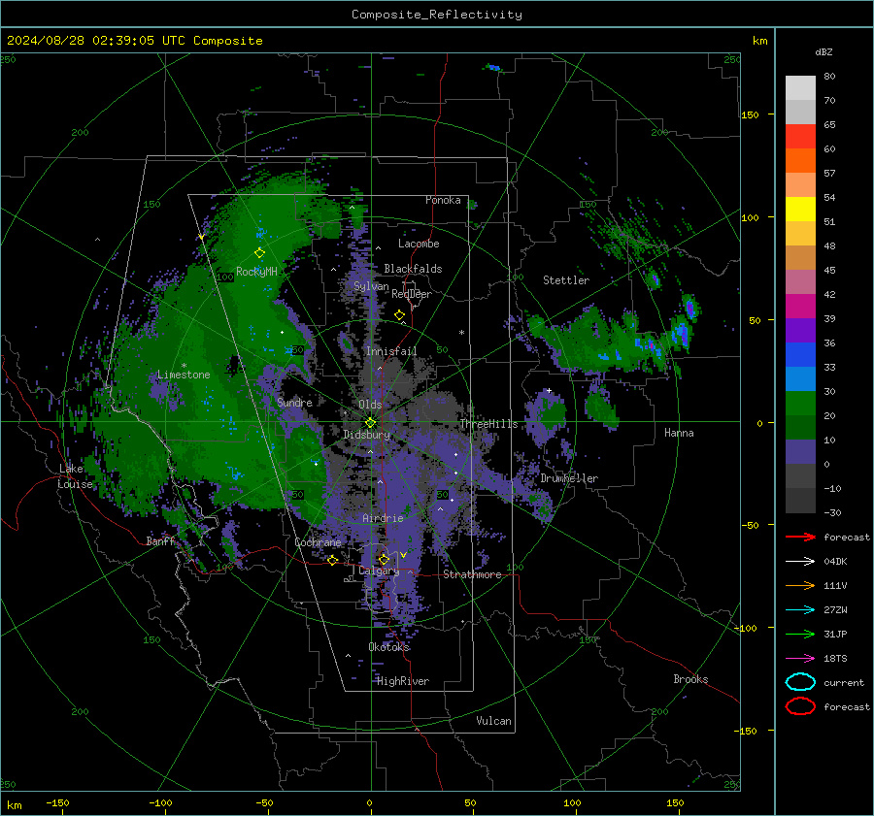Click the Olds town label
The height and width of the screenshot is (816, 874).
(x=370, y=405)
